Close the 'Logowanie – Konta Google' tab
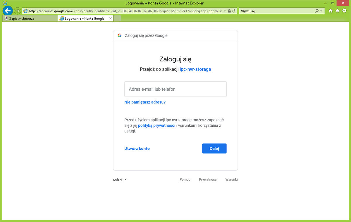Image resolution: width=351 pixels, height=222 pixels. (110, 18)
